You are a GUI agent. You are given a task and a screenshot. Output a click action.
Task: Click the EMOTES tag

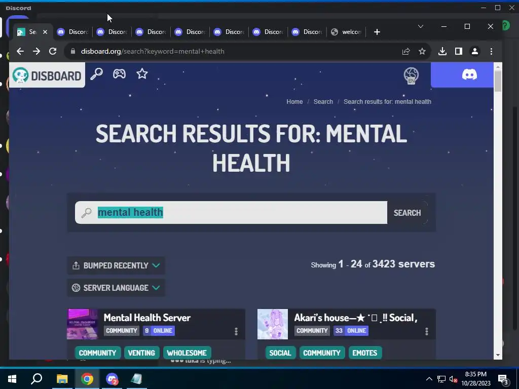pyautogui.click(x=365, y=353)
